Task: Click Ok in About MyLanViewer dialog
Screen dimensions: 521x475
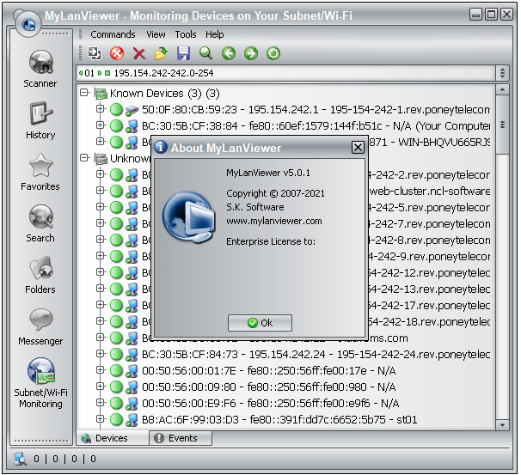Action: 260,323
